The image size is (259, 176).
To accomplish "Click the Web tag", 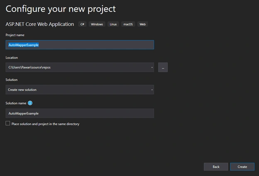I will click(x=142, y=24).
